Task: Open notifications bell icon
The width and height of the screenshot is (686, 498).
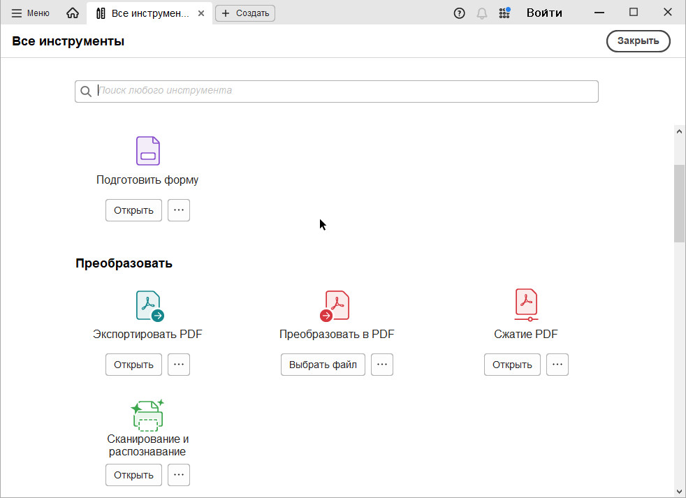Action: (x=481, y=13)
